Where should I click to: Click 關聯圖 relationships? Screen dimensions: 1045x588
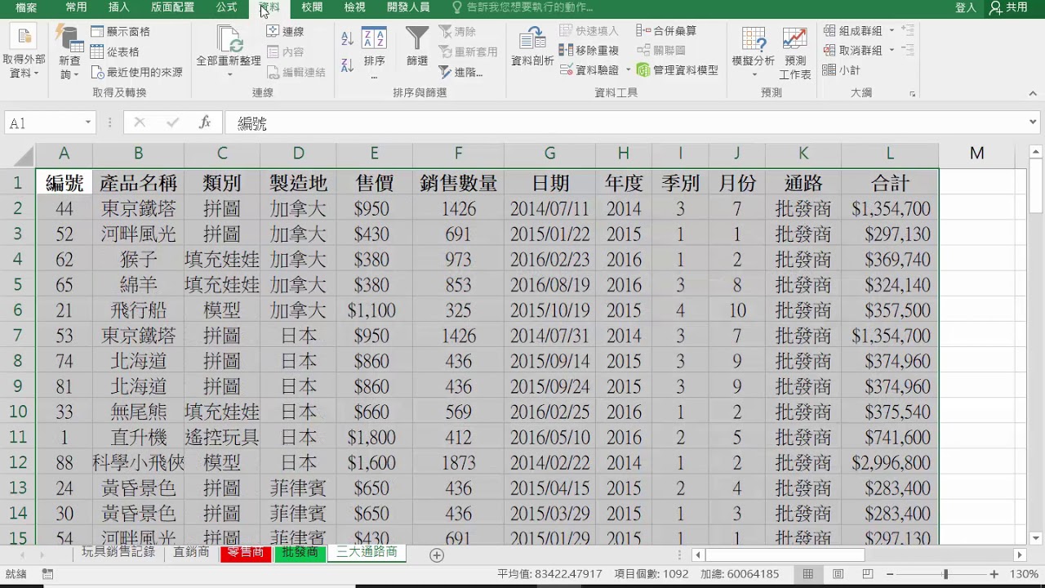point(661,50)
